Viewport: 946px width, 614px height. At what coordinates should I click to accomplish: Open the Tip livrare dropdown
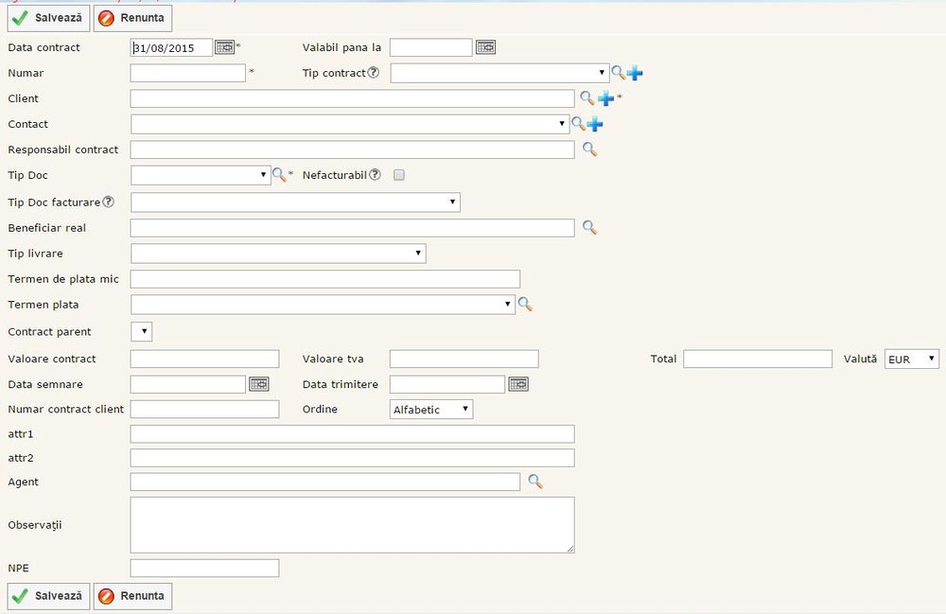coord(278,254)
